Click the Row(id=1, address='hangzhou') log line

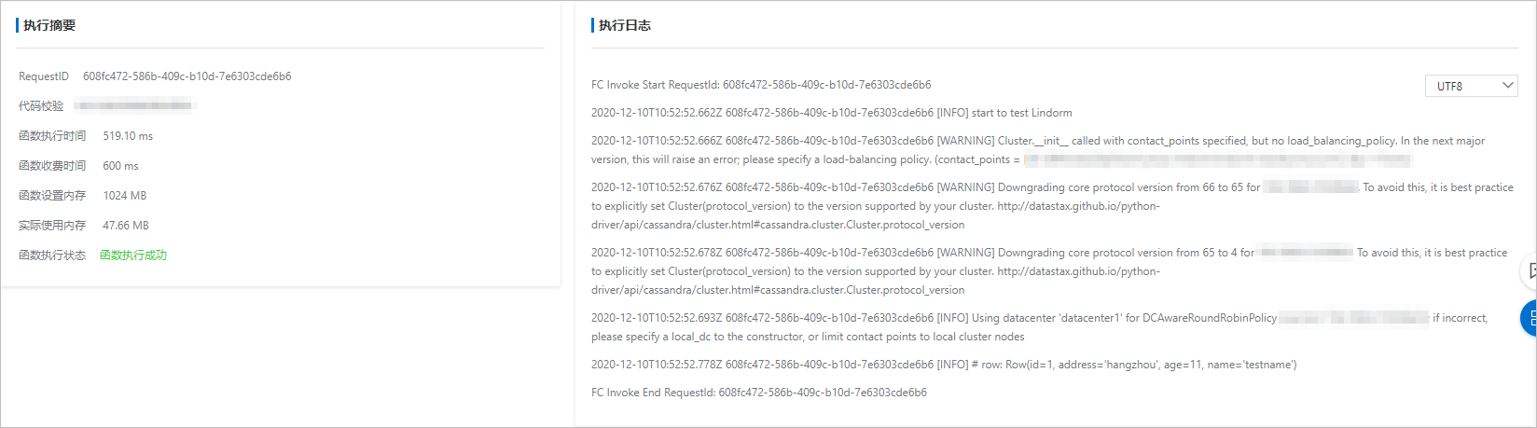944,365
